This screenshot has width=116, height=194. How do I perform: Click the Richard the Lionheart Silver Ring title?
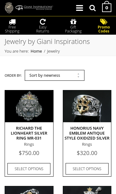[x=29, y=133]
